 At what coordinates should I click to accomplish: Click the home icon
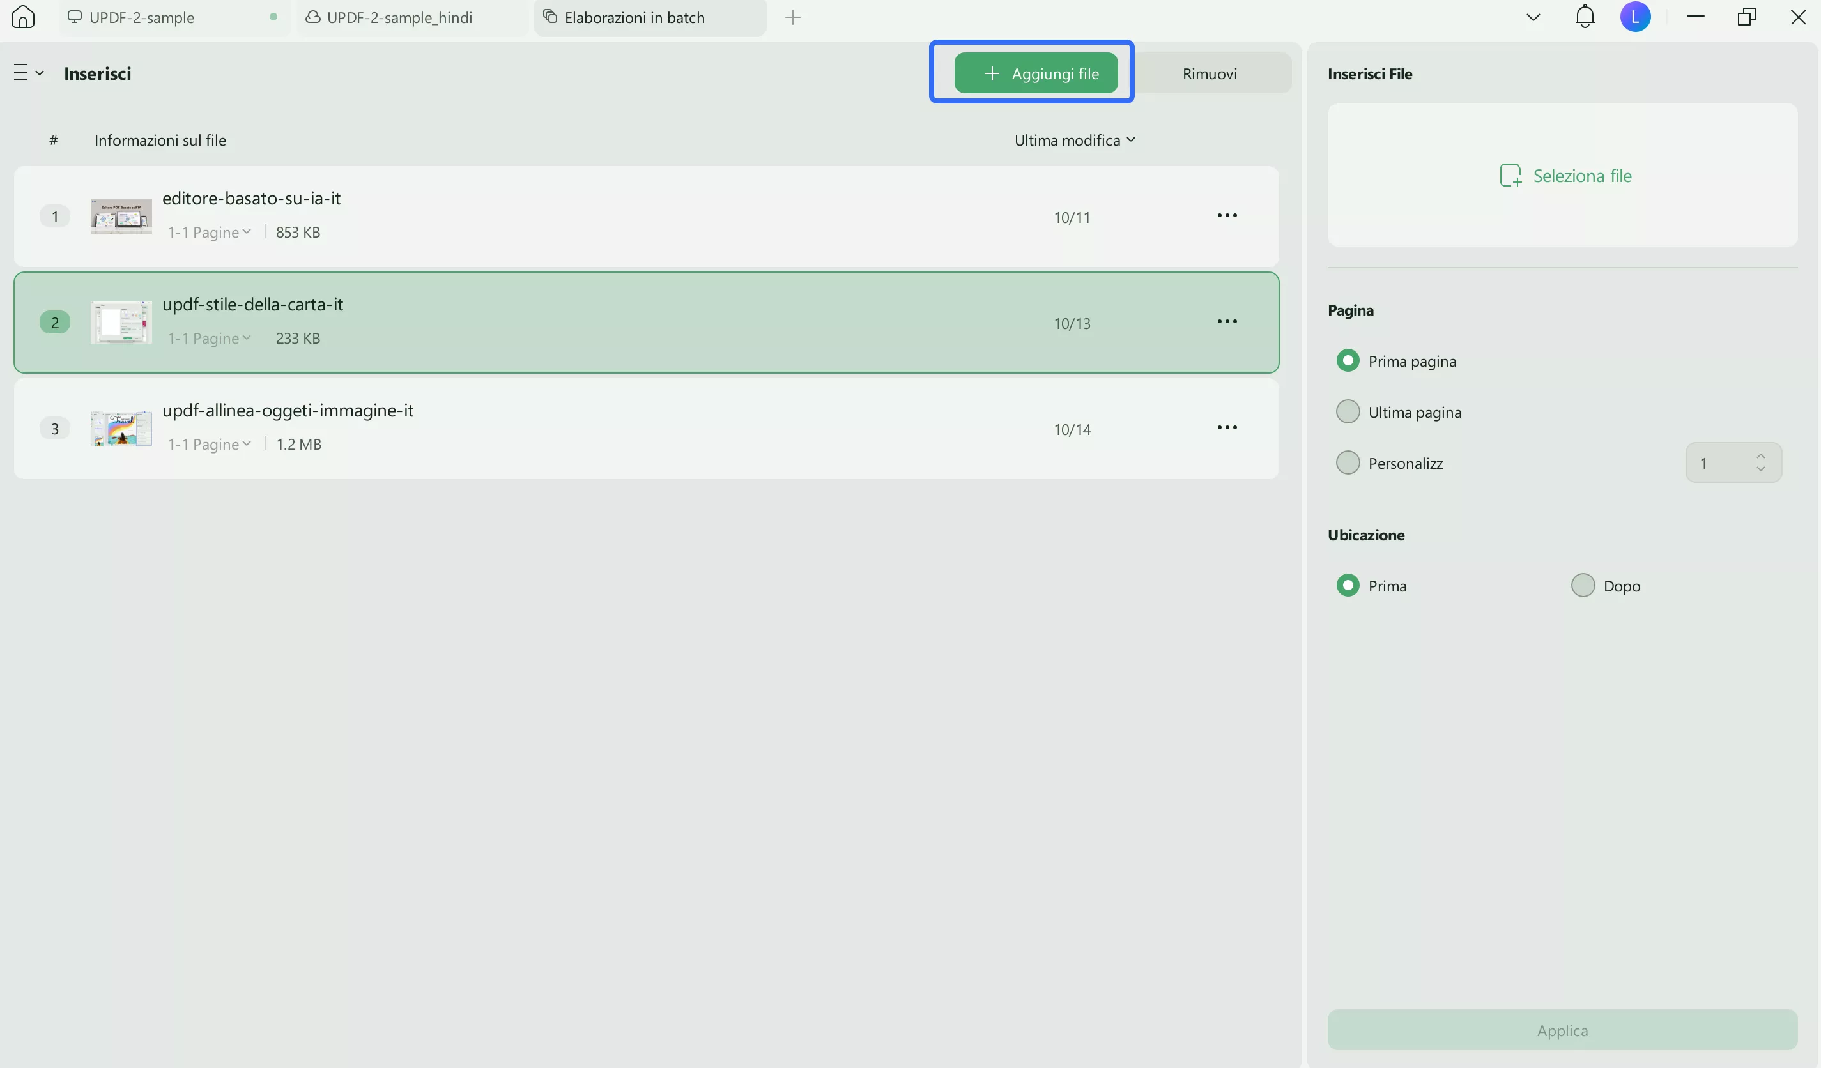(x=23, y=17)
